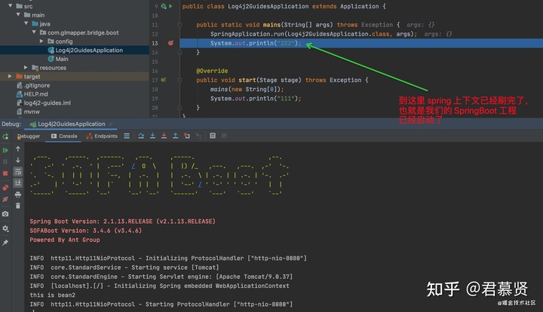Click the down arrow in console gutter
The image size is (543, 312).
[x=18, y=161]
